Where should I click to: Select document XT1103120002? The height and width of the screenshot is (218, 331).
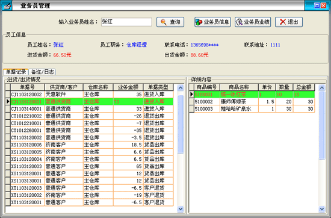click(92, 195)
